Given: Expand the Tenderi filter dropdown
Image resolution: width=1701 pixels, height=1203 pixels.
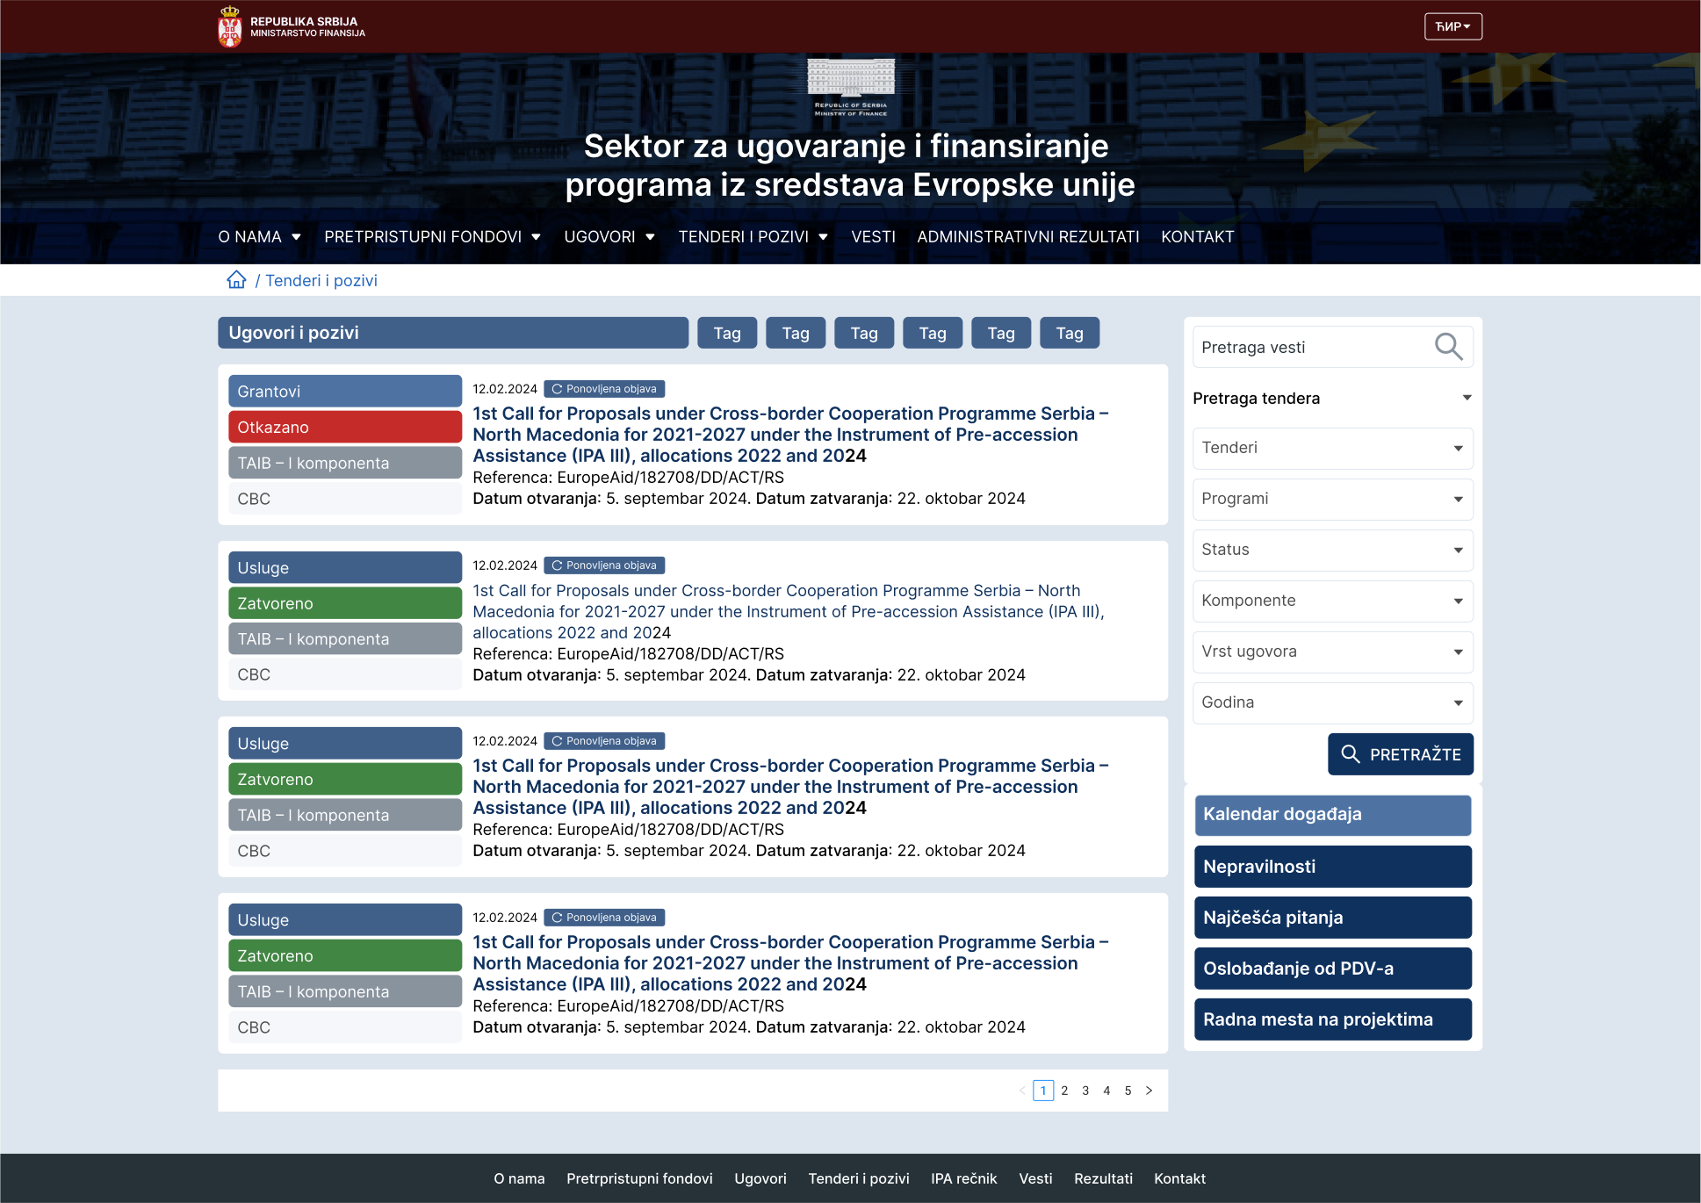Looking at the screenshot, I should (1332, 448).
